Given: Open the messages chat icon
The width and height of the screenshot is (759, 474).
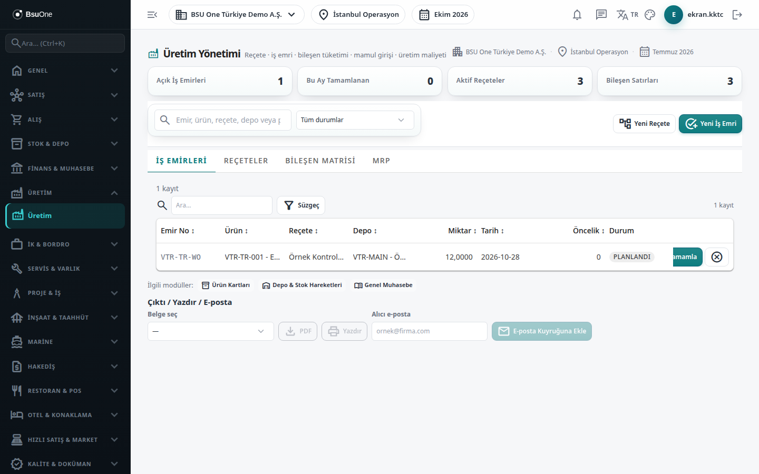Looking at the screenshot, I should tap(601, 15).
